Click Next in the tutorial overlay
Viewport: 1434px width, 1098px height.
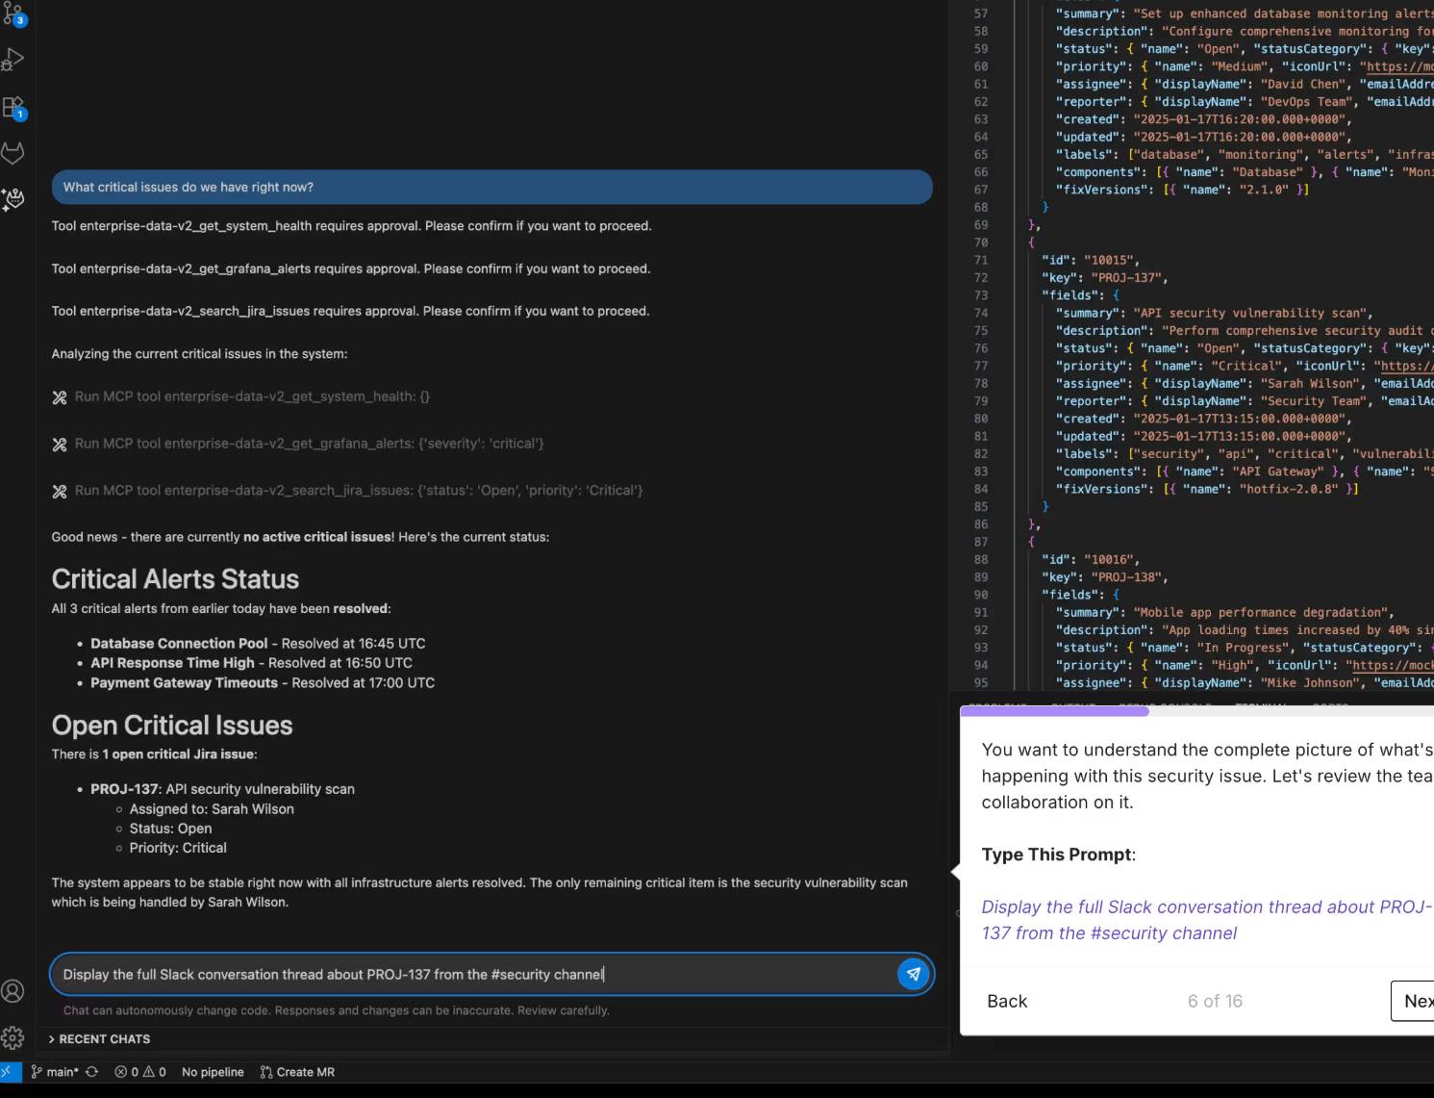pyautogui.click(x=1418, y=1001)
